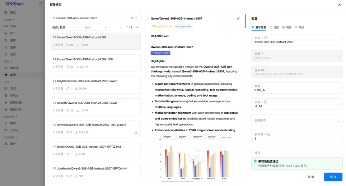Select unsloth Instruct-2507-GGUF model card
346x186 pixels.
click(x=95, y=107)
